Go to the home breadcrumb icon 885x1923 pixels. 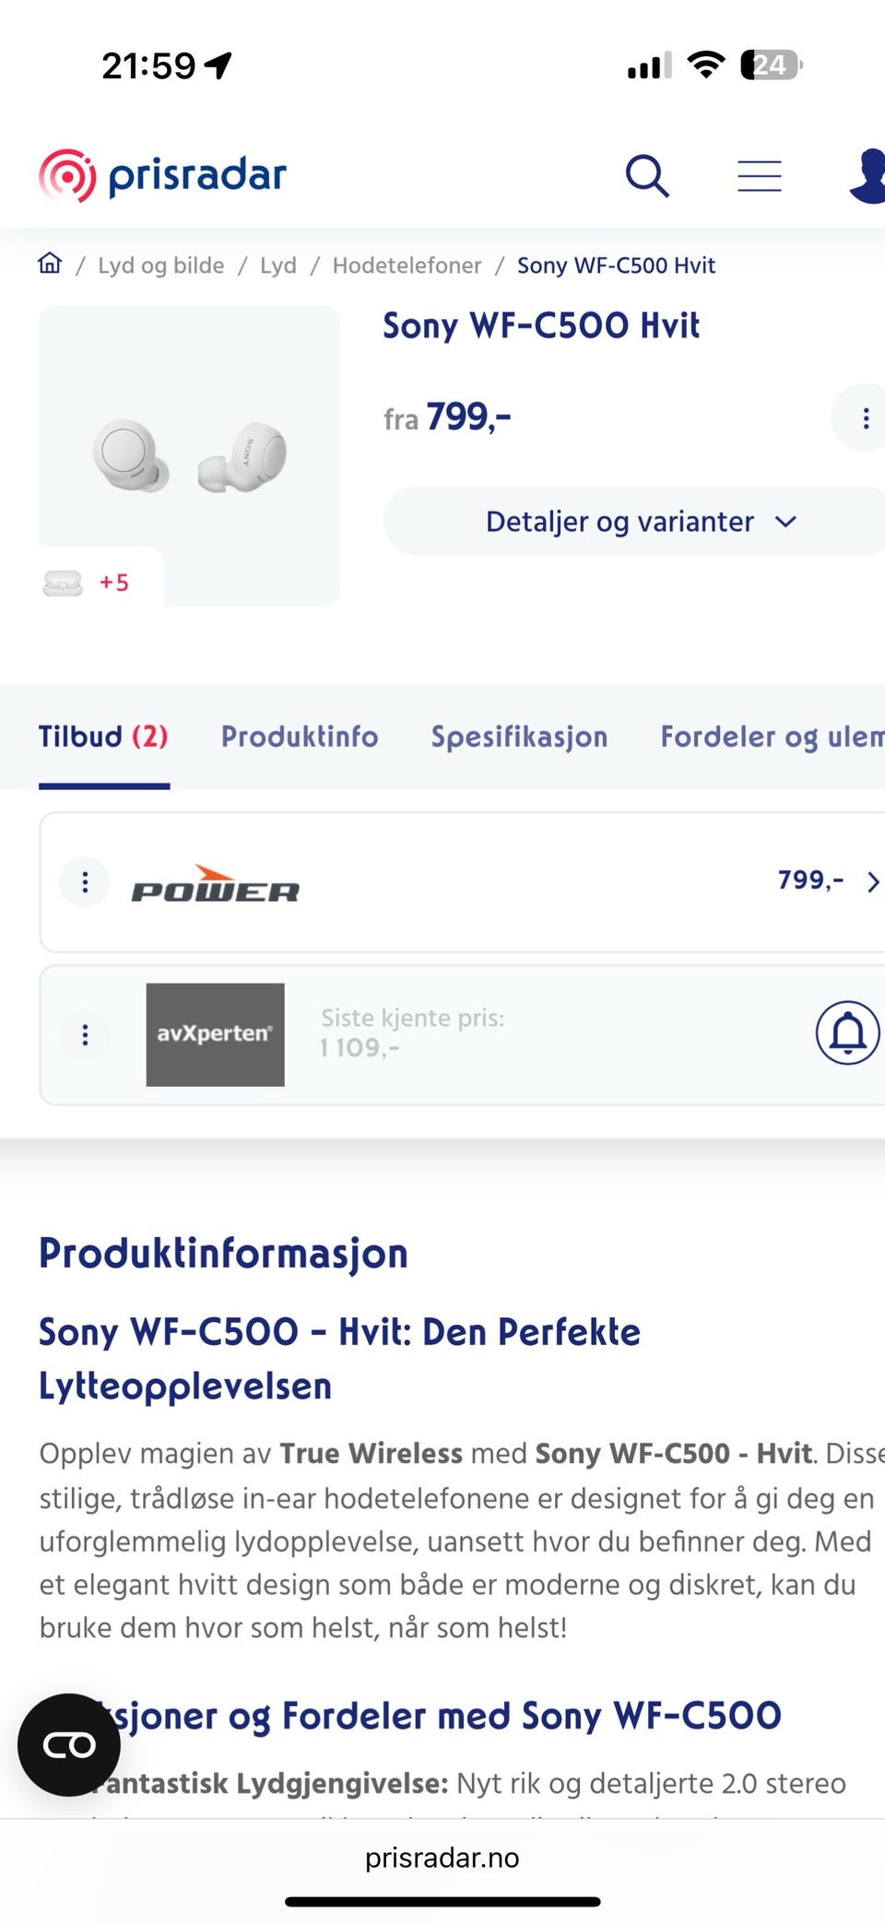pyautogui.click(x=50, y=264)
